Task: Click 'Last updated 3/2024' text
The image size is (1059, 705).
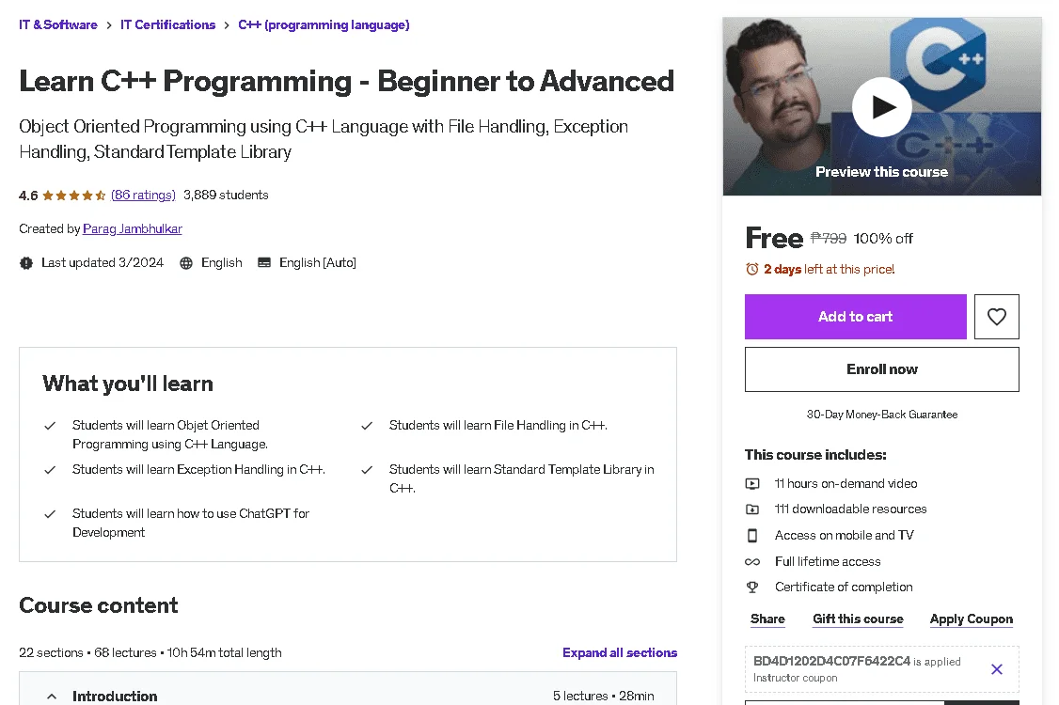Action: pyautogui.click(x=103, y=262)
